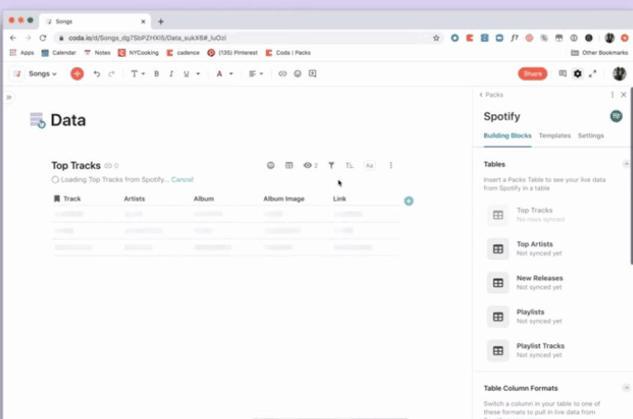
Task: Click the Songs doc icon
Action: (17, 74)
